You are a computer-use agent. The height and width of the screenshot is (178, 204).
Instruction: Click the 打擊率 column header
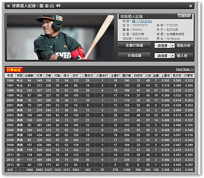[x=189, y=76]
